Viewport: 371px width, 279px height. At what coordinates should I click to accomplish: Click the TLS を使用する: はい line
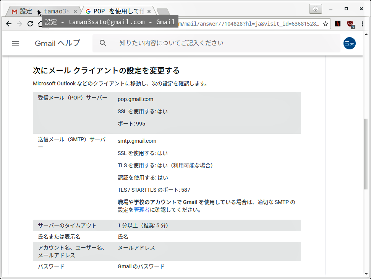click(x=165, y=165)
